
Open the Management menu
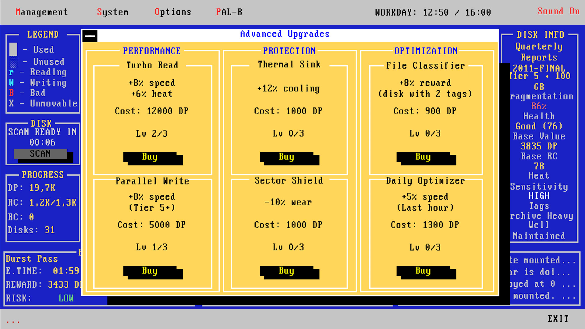coord(42,12)
